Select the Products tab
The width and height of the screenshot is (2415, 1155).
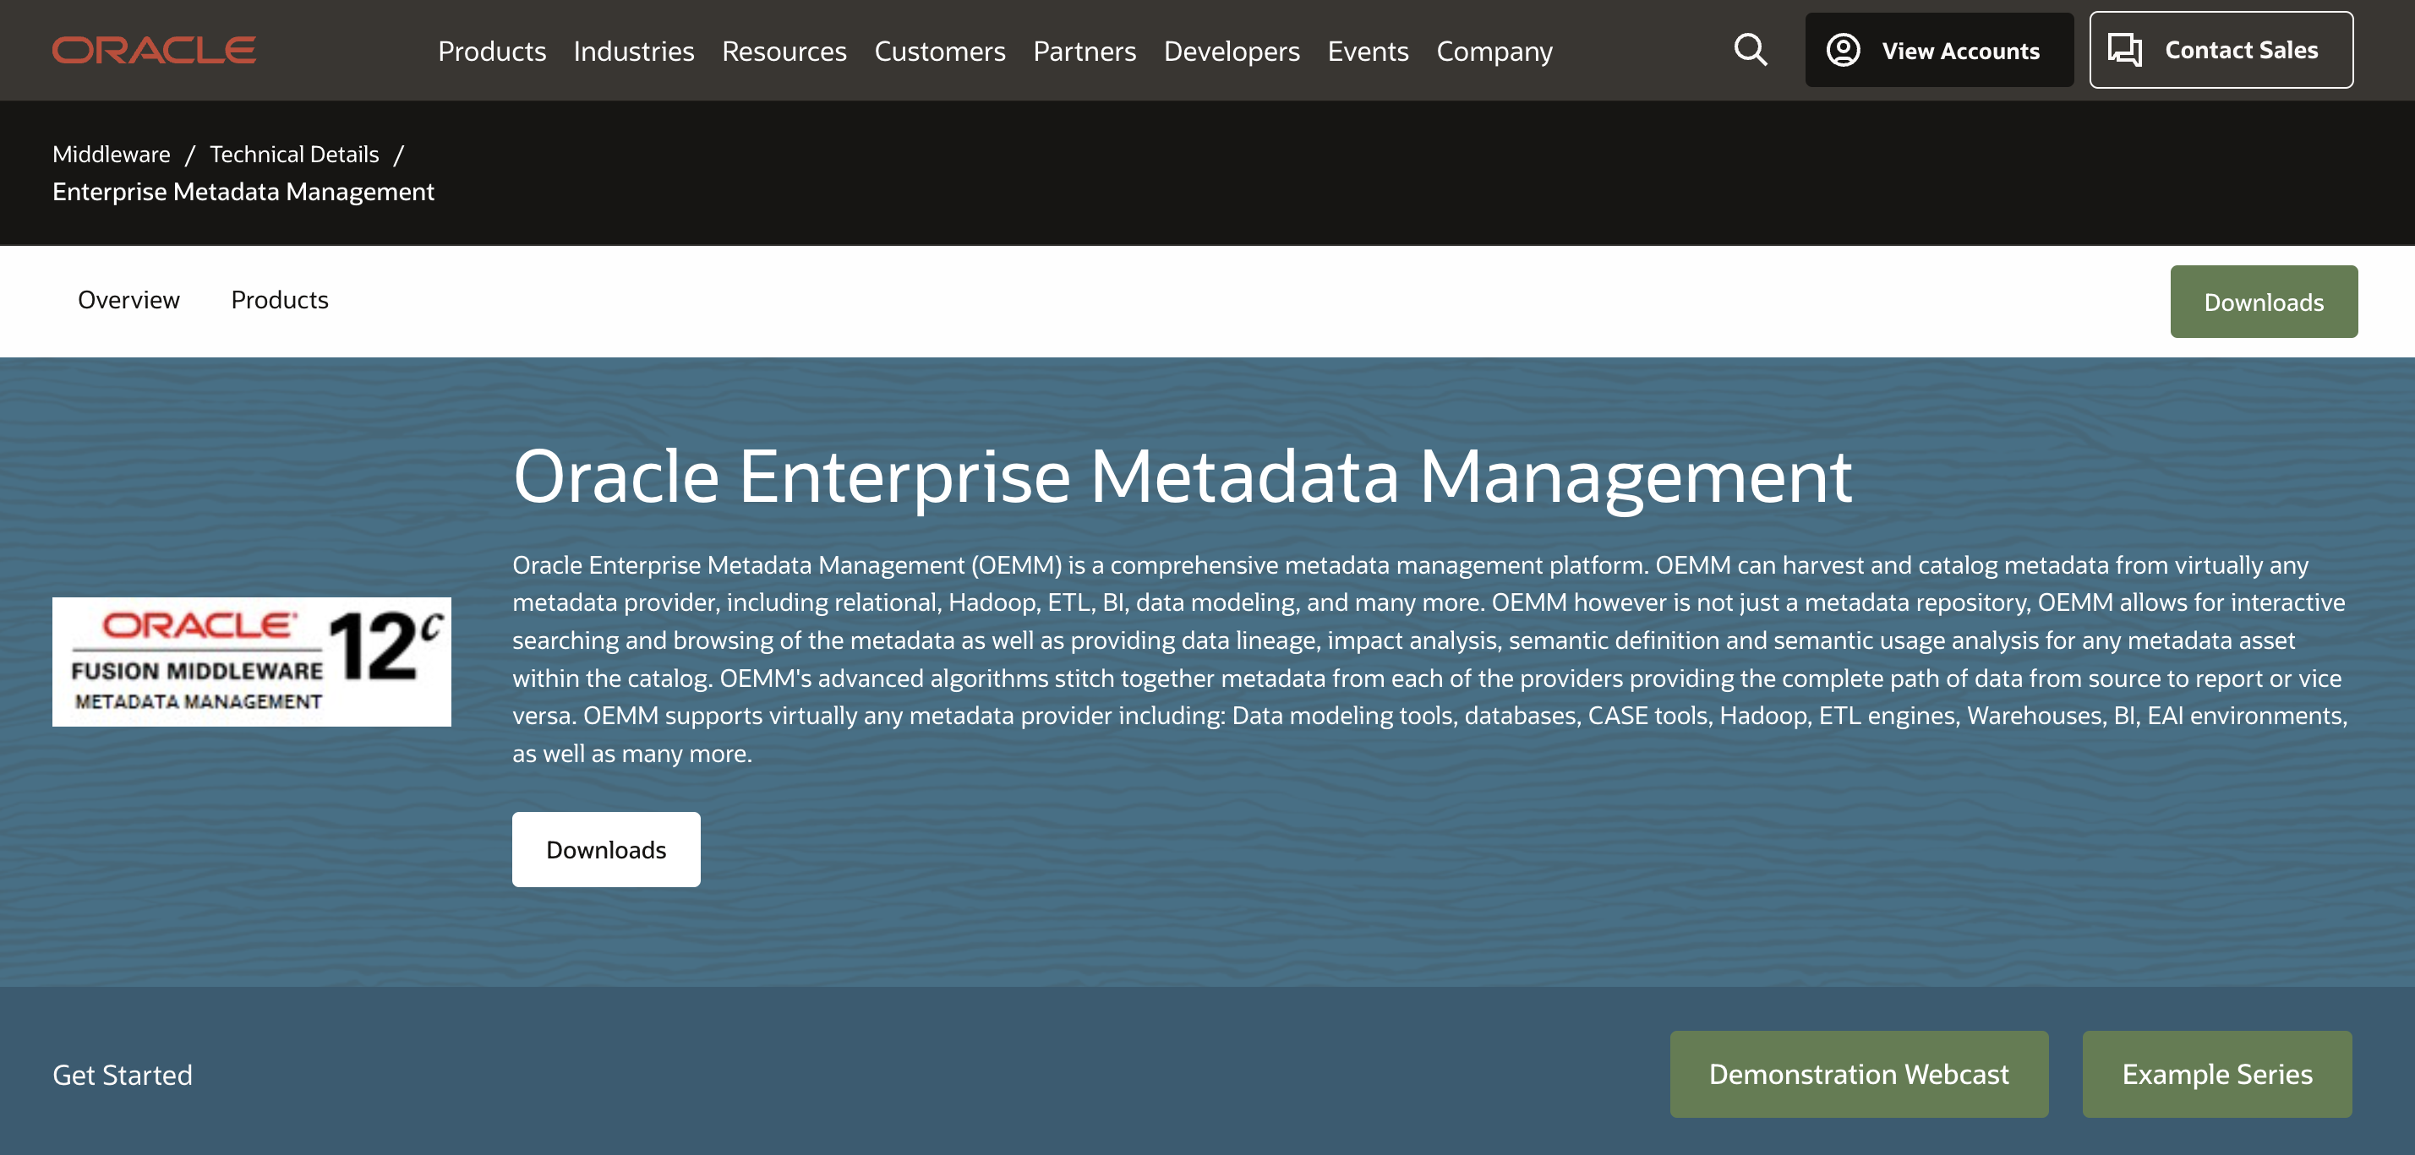click(x=279, y=299)
